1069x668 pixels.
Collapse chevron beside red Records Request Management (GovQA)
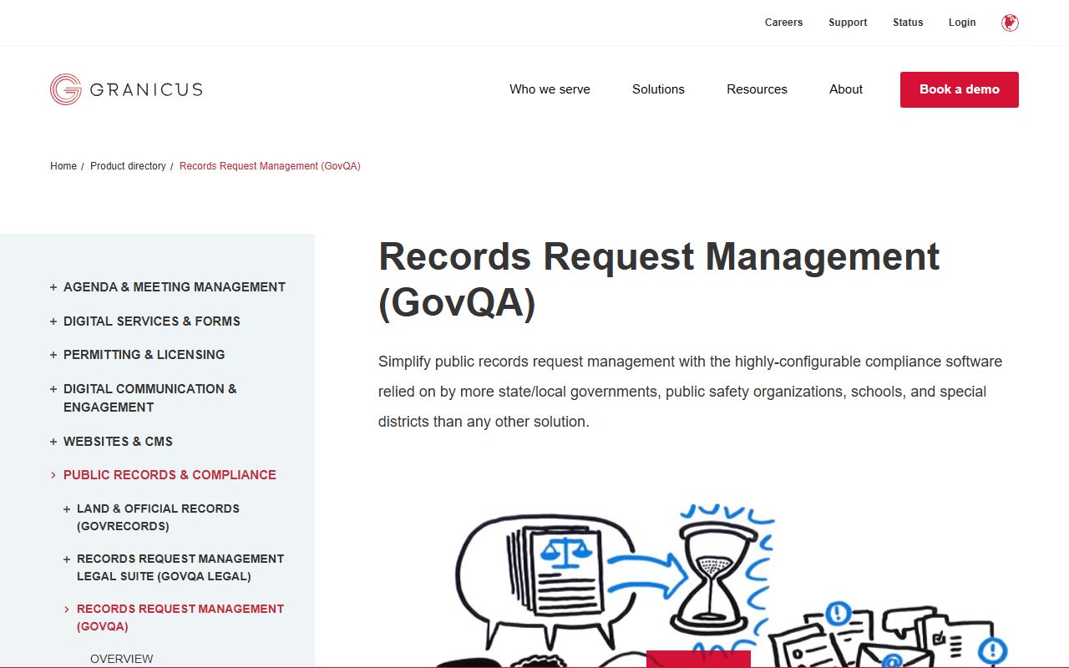67,609
